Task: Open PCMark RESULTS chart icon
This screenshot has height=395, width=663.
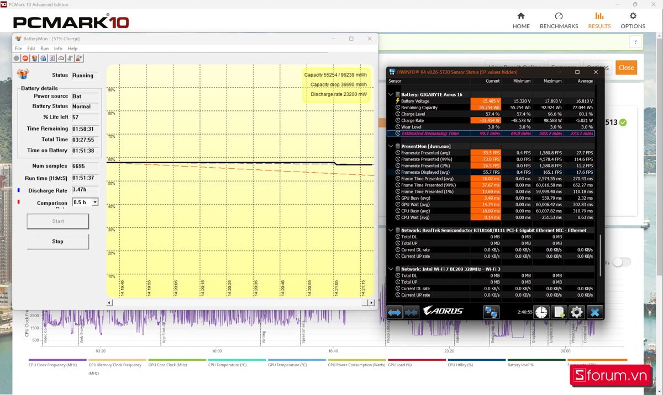Action: (599, 16)
